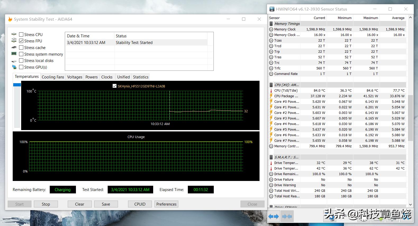Click the monitor icon beside Stress GPU(s)

14,67
